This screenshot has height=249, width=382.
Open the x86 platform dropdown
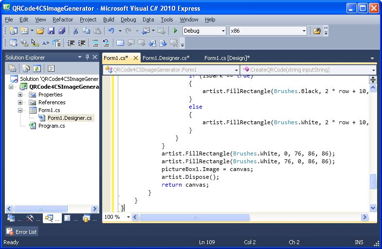tap(304, 31)
